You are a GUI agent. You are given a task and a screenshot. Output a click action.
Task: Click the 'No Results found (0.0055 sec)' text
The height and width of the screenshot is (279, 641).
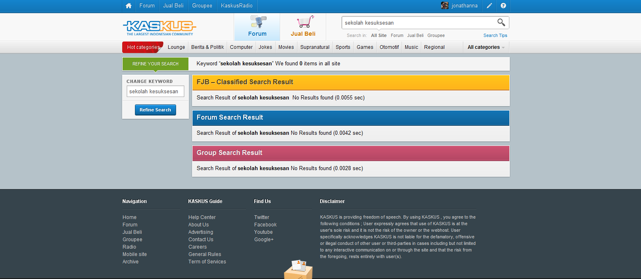328,98
